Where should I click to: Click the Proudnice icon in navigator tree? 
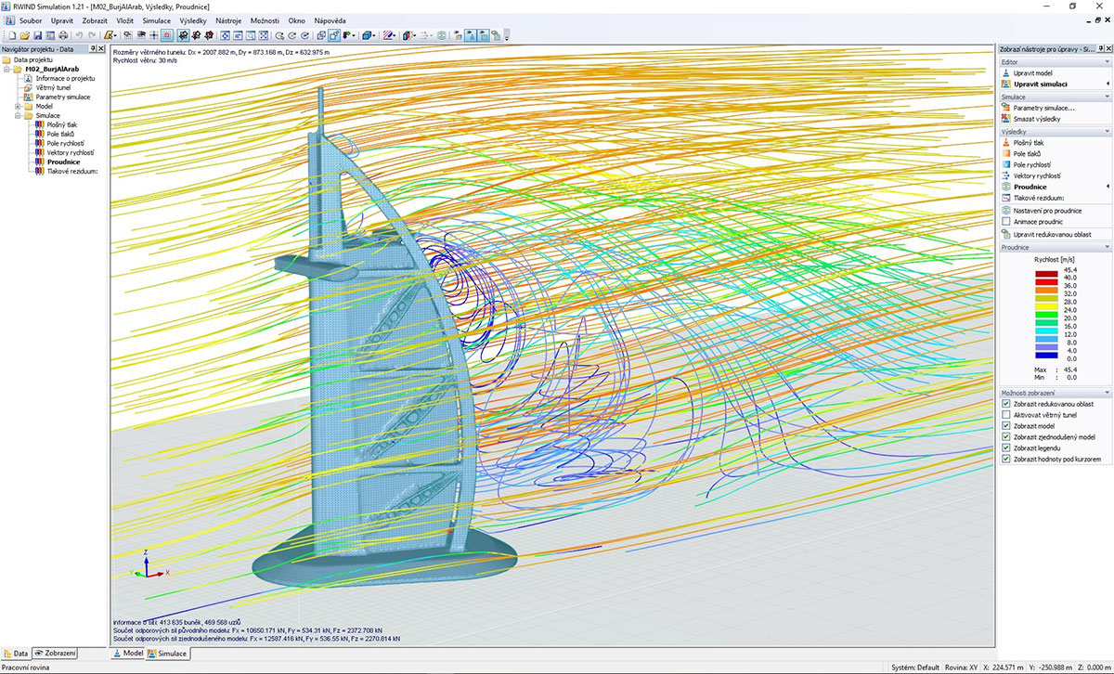pos(40,162)
